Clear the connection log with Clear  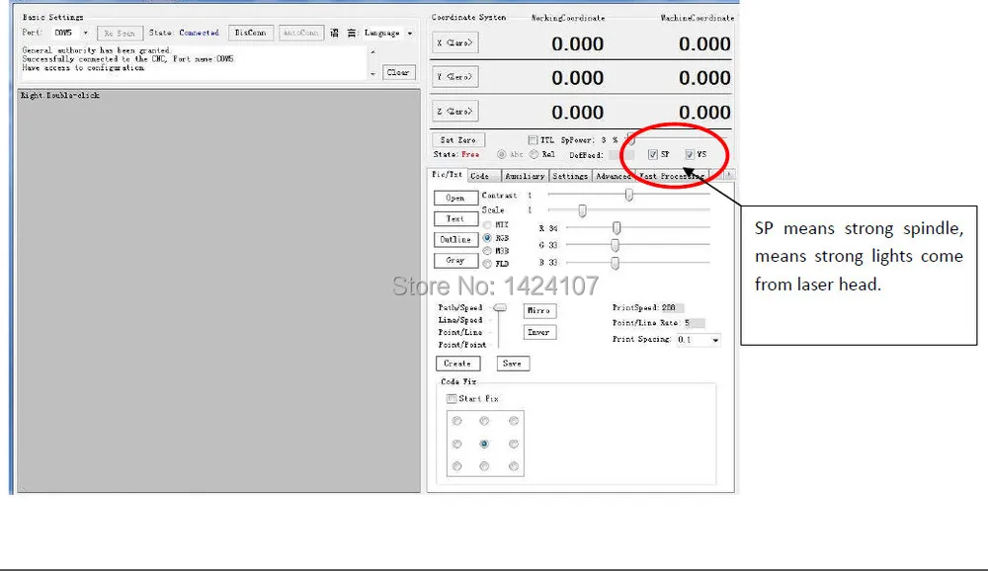pyautogui.click(x=398, y=72)
